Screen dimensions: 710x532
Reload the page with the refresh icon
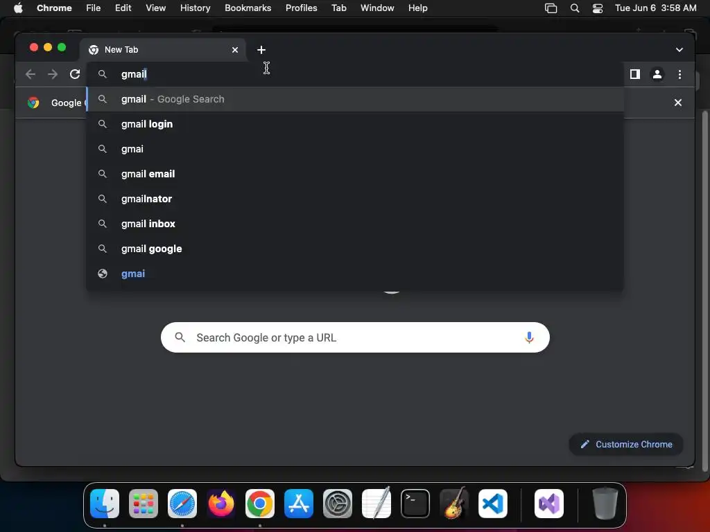[75, 74]
